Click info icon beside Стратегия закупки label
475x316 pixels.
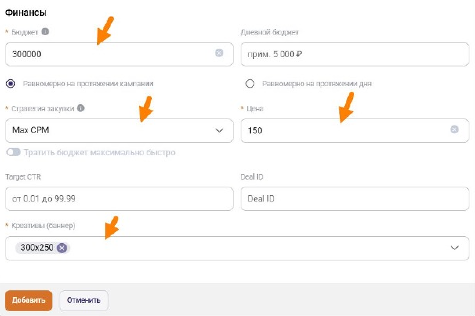[81, 109]
